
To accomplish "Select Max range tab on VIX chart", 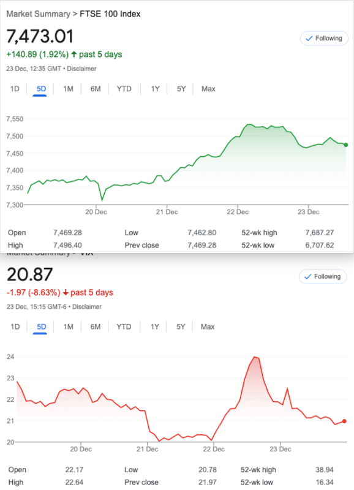I will pyautogui.click(x=208, y=327).
